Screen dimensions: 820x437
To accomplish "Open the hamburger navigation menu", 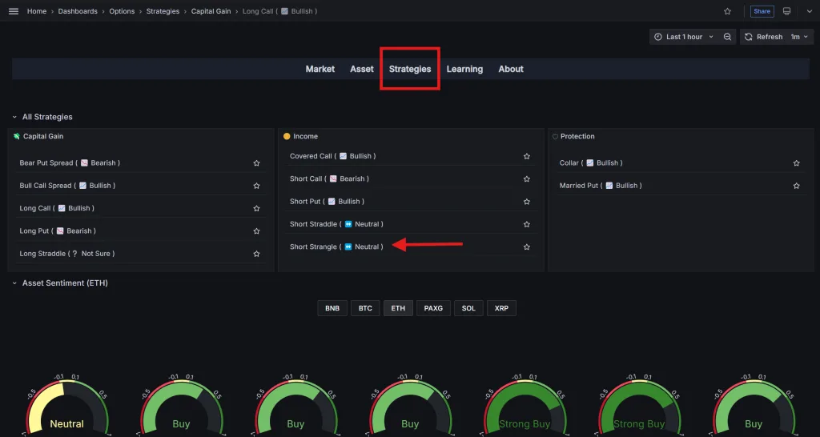I will (x=13, y=11).
